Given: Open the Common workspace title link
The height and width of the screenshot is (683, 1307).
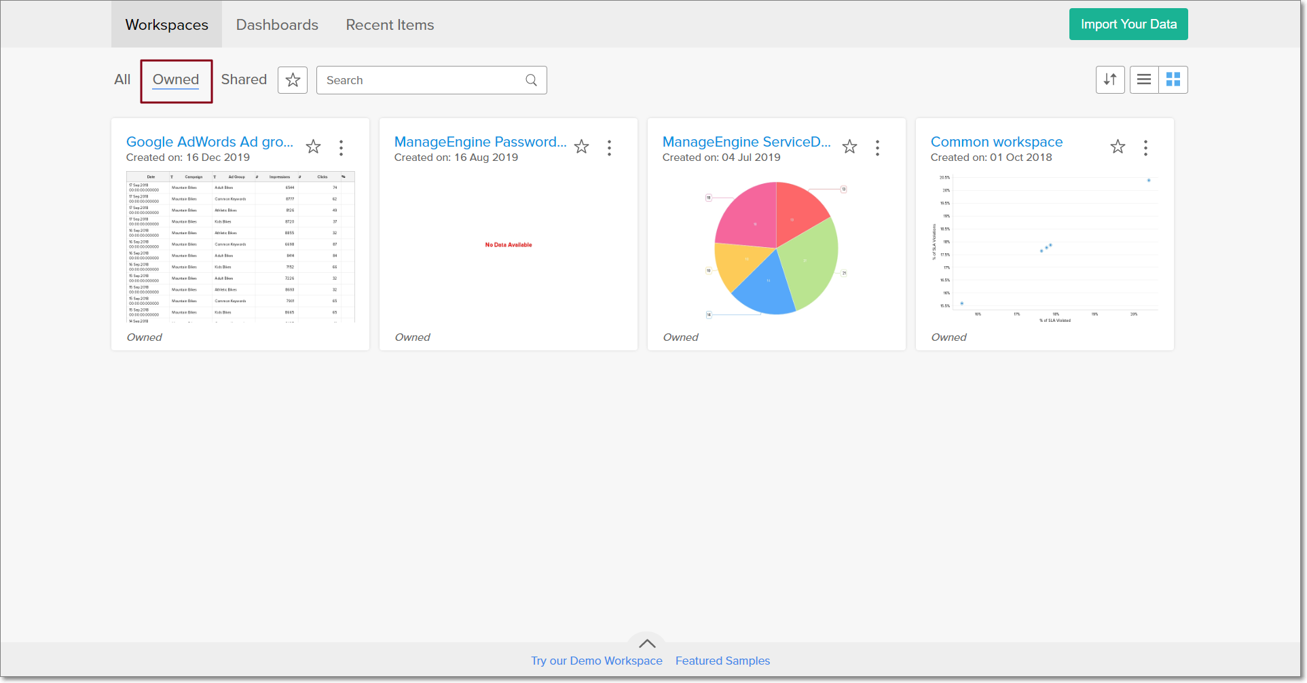Looking at the screenshot, I should [x=996, y=142].
